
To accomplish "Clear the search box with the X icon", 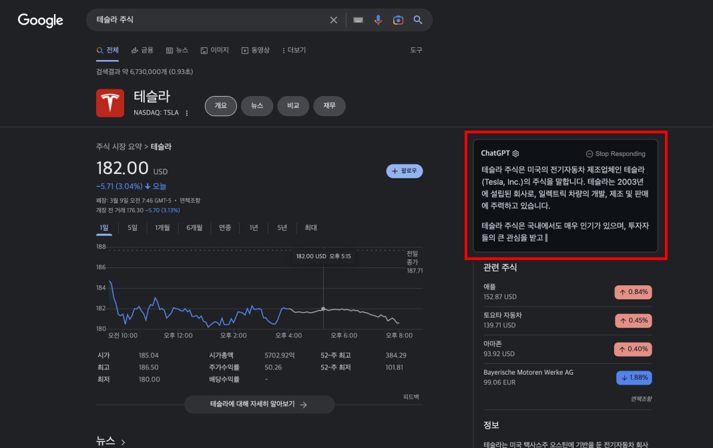I will click(333, 20).
